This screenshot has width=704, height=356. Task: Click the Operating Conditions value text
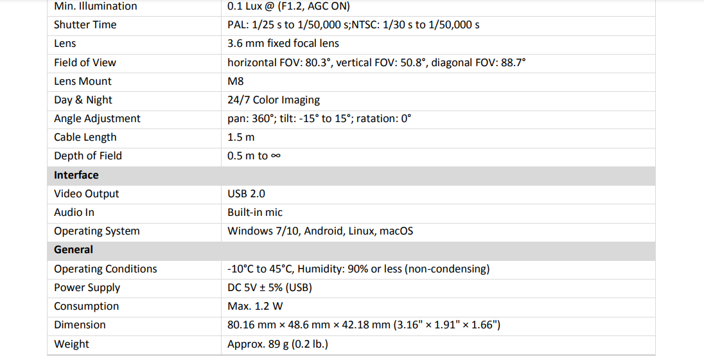pos(358,269)
